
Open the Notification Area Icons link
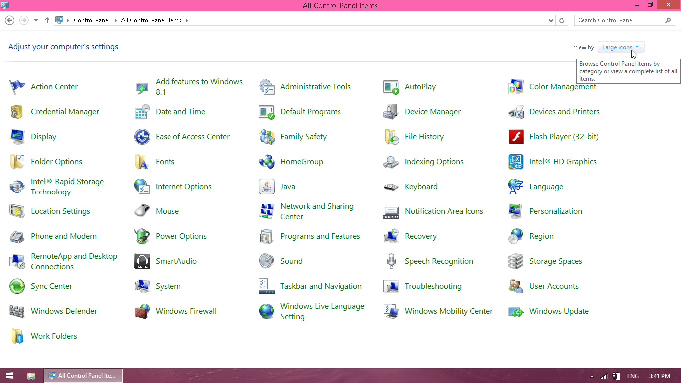pyautogui.click(x=444, y=211)
